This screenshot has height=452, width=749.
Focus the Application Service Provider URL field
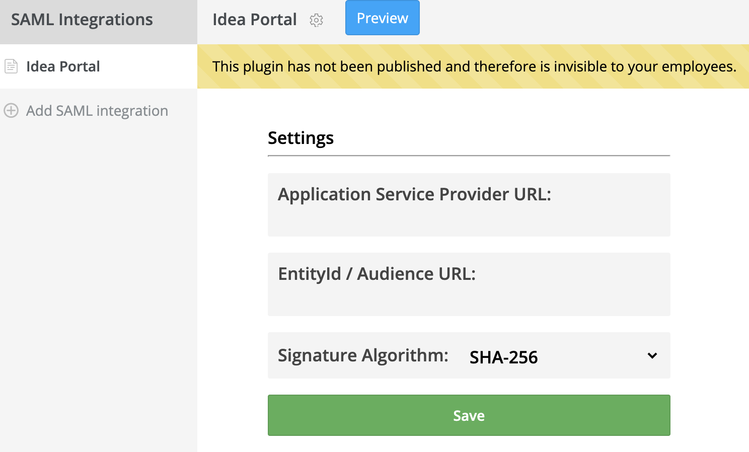(x=468, y=219)
